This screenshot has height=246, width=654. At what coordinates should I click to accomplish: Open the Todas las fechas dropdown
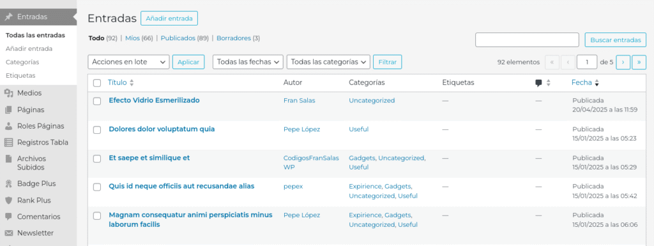[x=248, y=62]
